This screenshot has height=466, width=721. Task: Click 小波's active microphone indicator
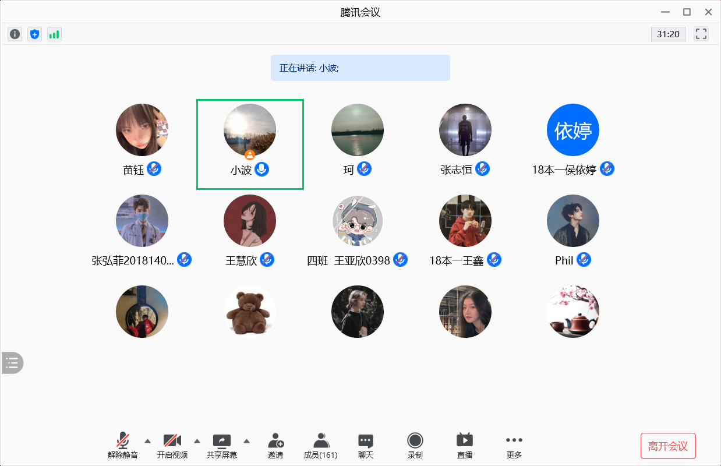pyautogui.click(x=262, y=170)
